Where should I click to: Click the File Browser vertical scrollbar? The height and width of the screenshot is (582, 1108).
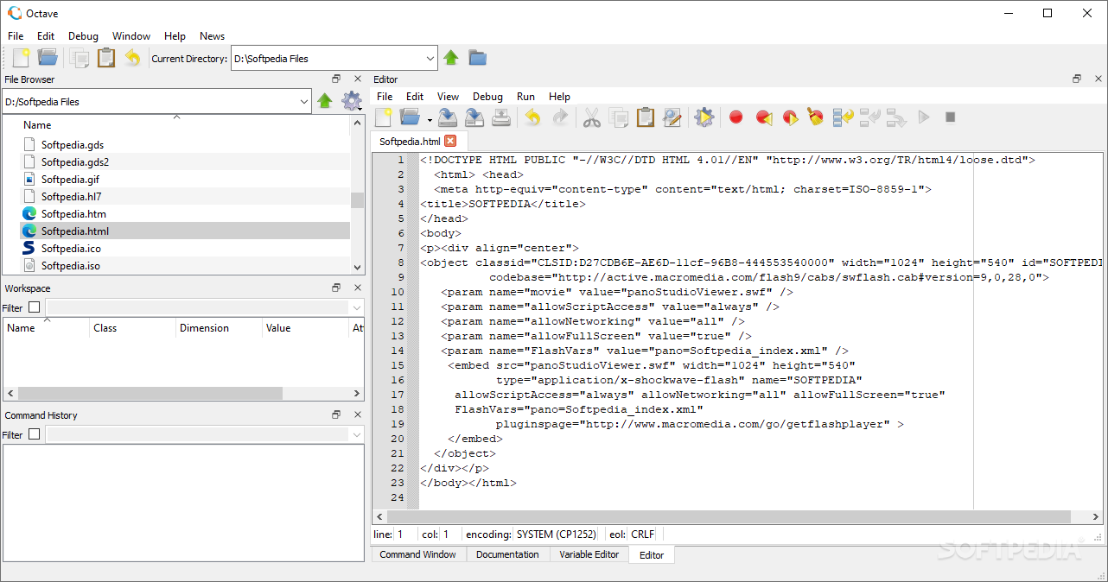(x=357, y=200)
